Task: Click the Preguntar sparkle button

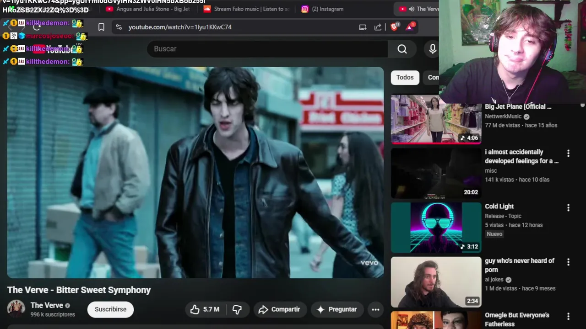Action: click(336, 309)
